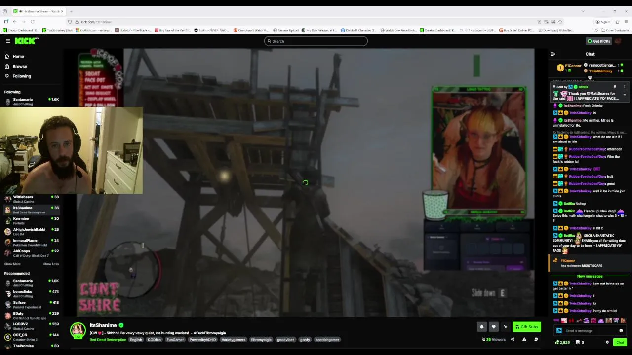This screenshot has height=355, width=632.
Task: Click the report warning triangle icon
Action: click(x=524, y=340)
